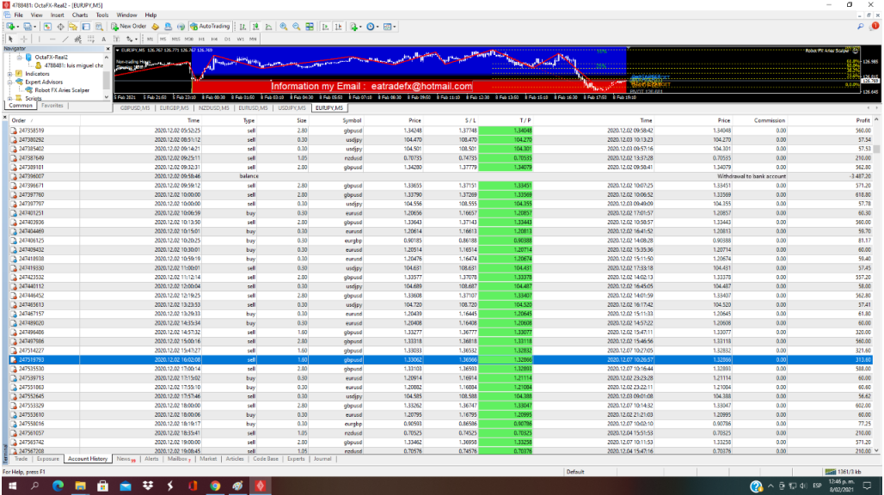Select the text label 'A' drawing tool
Viewport: 884px width, 495px height.
point(104,39)
